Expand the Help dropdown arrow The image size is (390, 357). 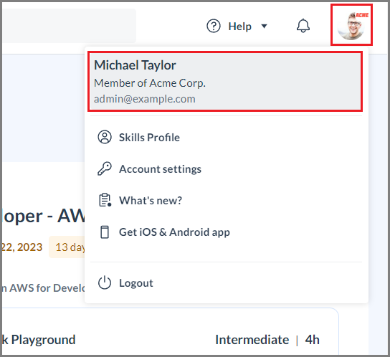tap(264, 26)
